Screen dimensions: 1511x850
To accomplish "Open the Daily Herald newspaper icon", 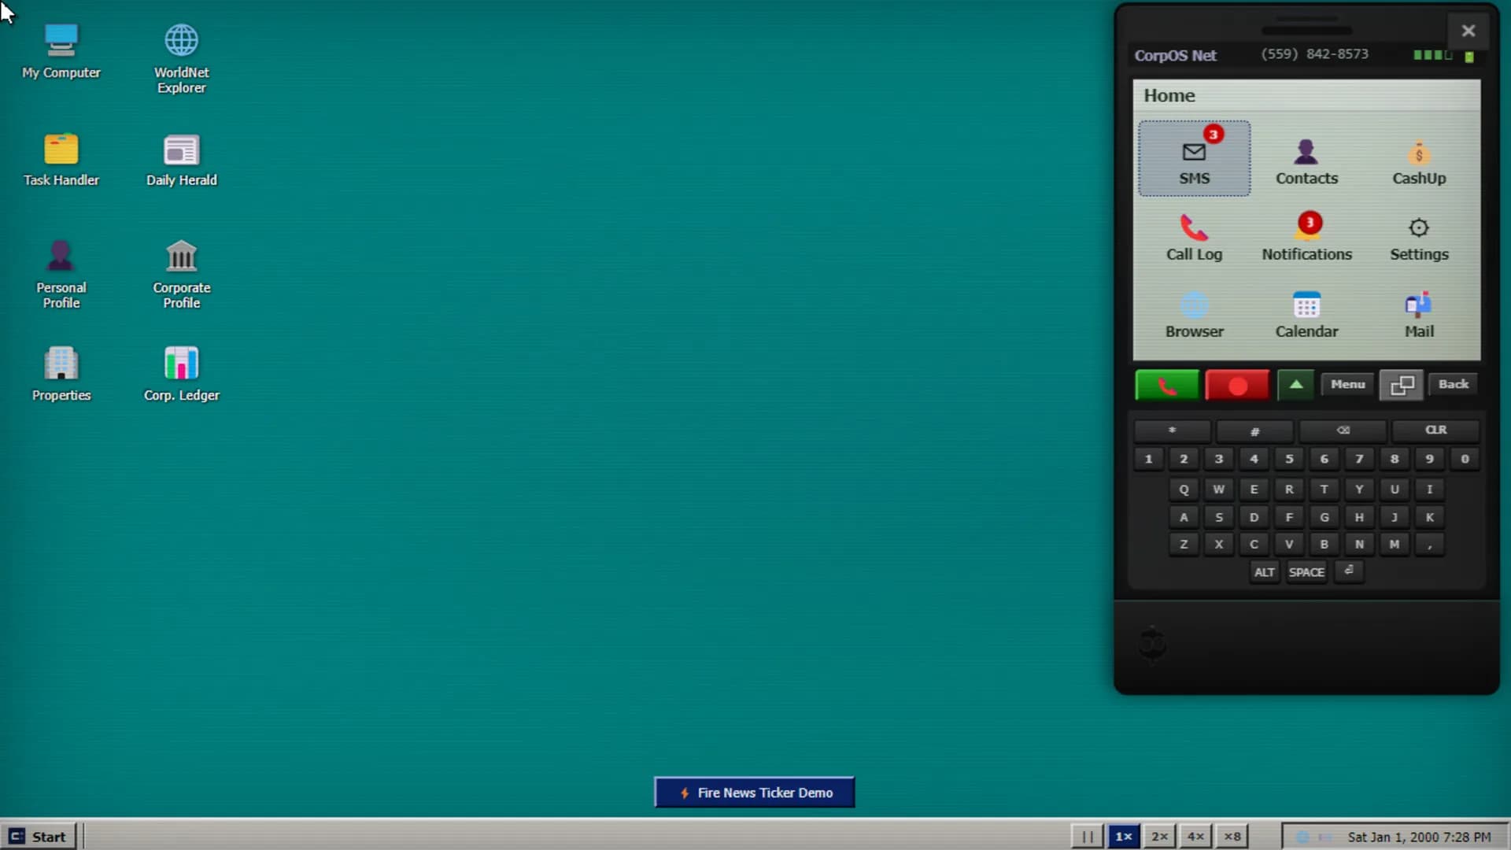I will coord(181,161).
